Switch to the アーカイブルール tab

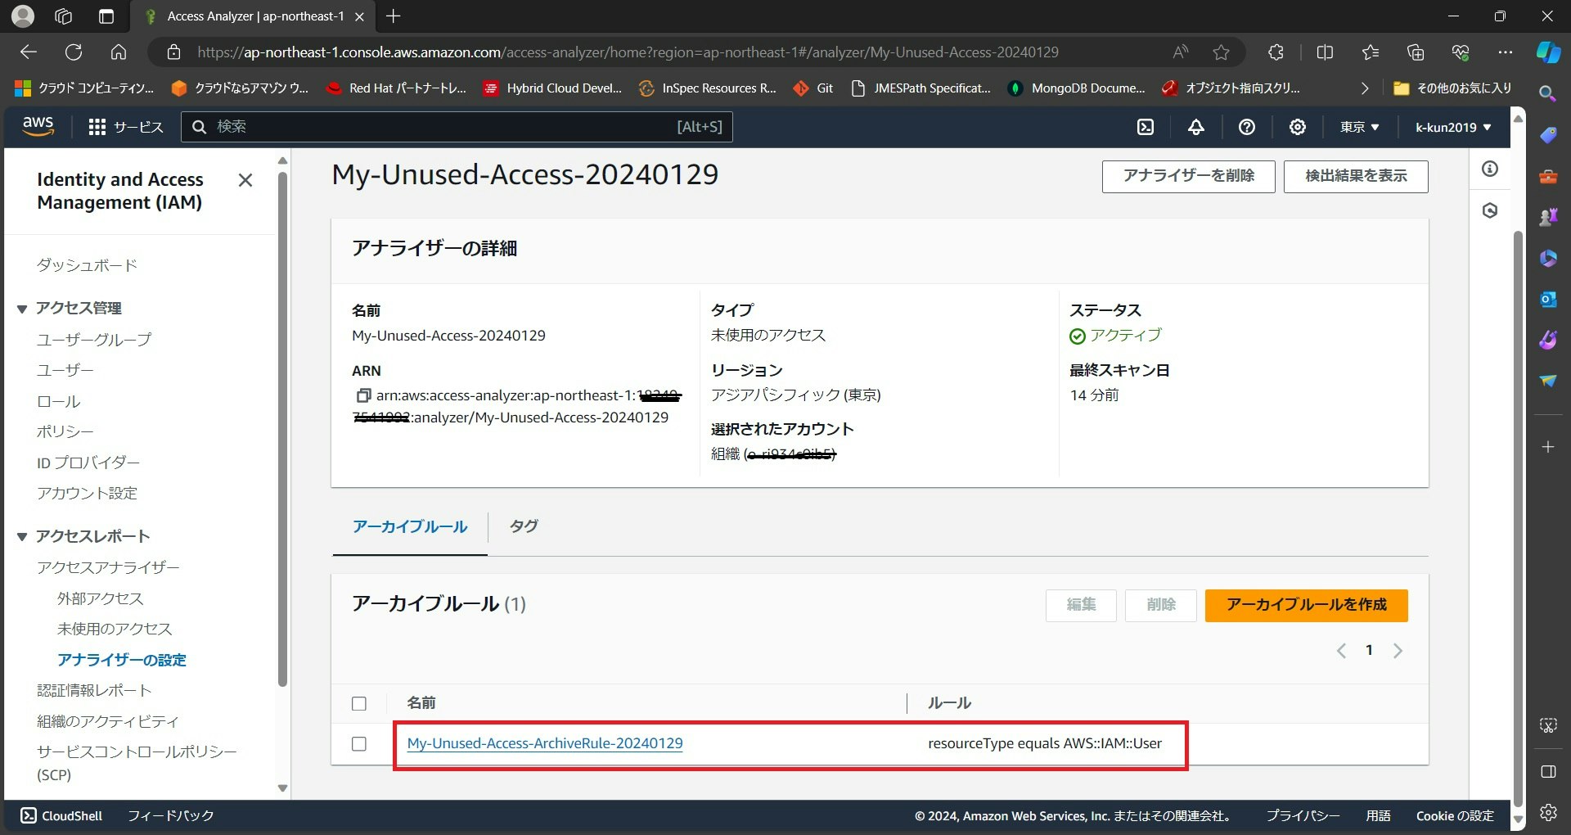tap(410, 527)
